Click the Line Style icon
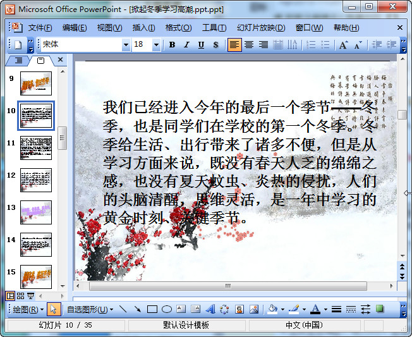Screen dimensions: 412x337 pos(336,309)
